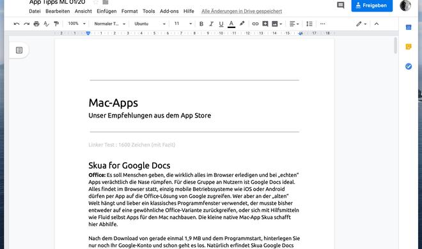Click right indent marker on ruler

(x=301, y=33)
